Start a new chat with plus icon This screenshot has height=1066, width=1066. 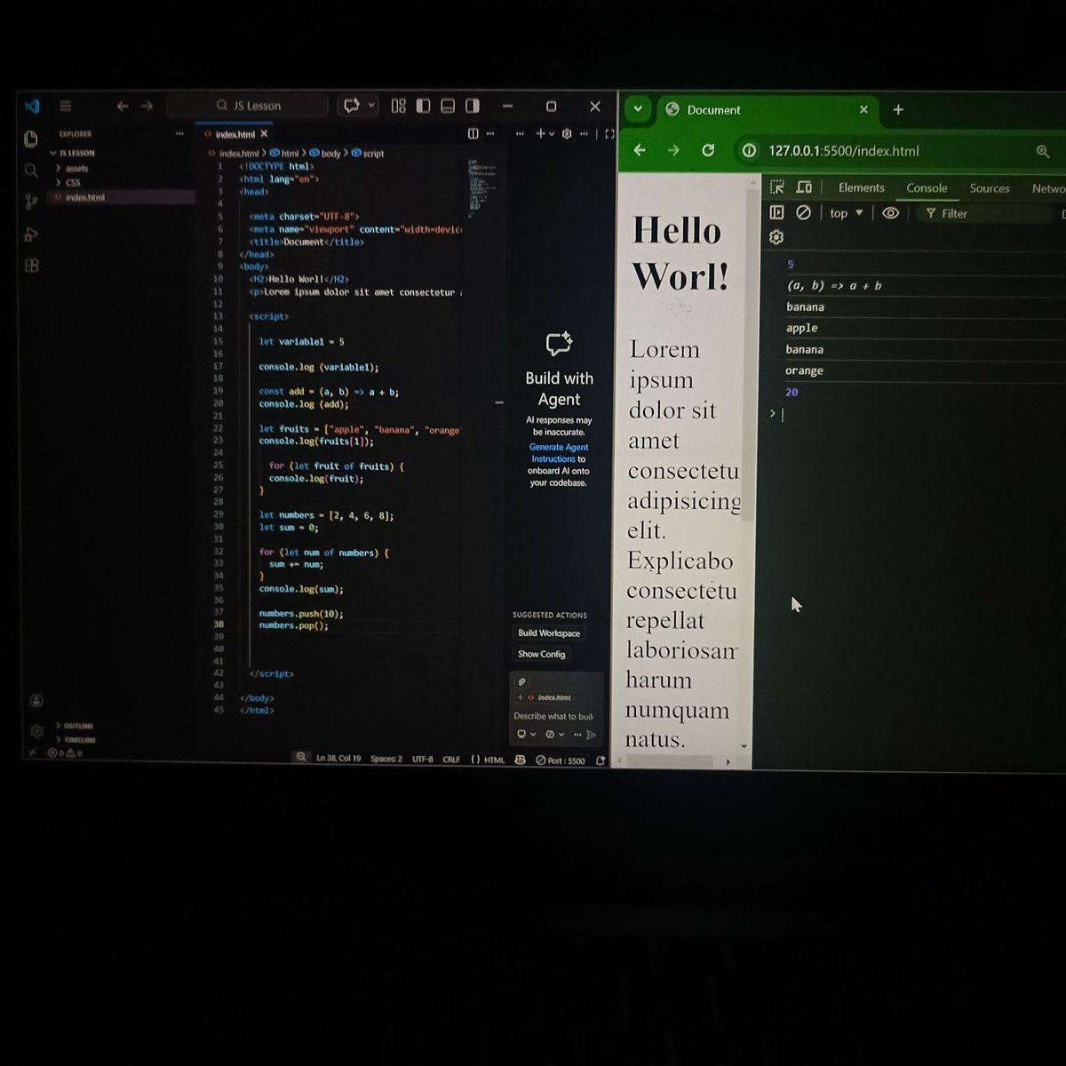click(x=540, y=134)
